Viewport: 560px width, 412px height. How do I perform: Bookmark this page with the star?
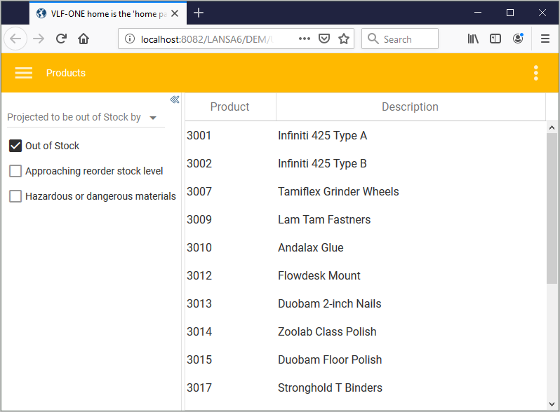(344, 39)
